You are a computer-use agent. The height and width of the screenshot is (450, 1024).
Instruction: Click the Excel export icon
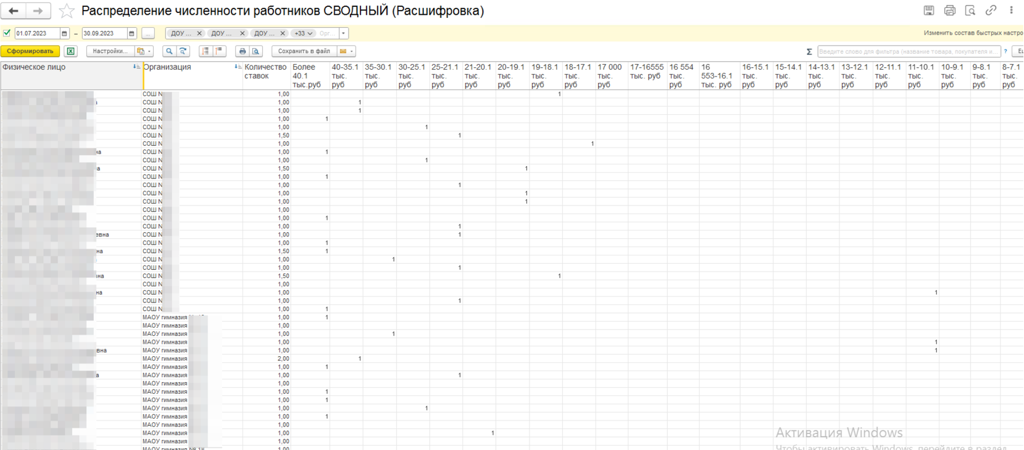71,51
